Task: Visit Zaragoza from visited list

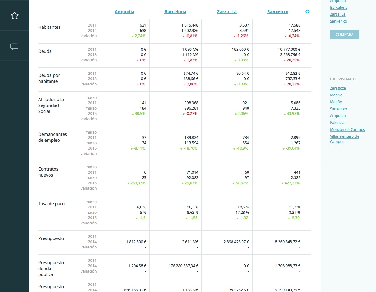Action: click(338, 88)
